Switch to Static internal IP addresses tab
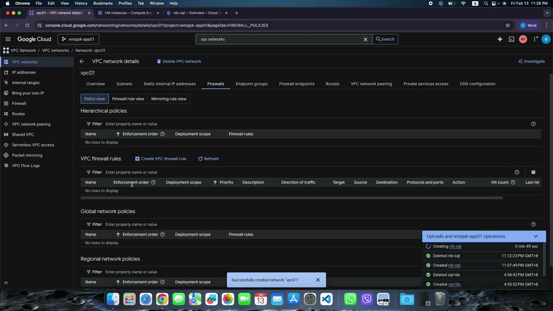The image size is (553, 311). click(x=170, y=84)
